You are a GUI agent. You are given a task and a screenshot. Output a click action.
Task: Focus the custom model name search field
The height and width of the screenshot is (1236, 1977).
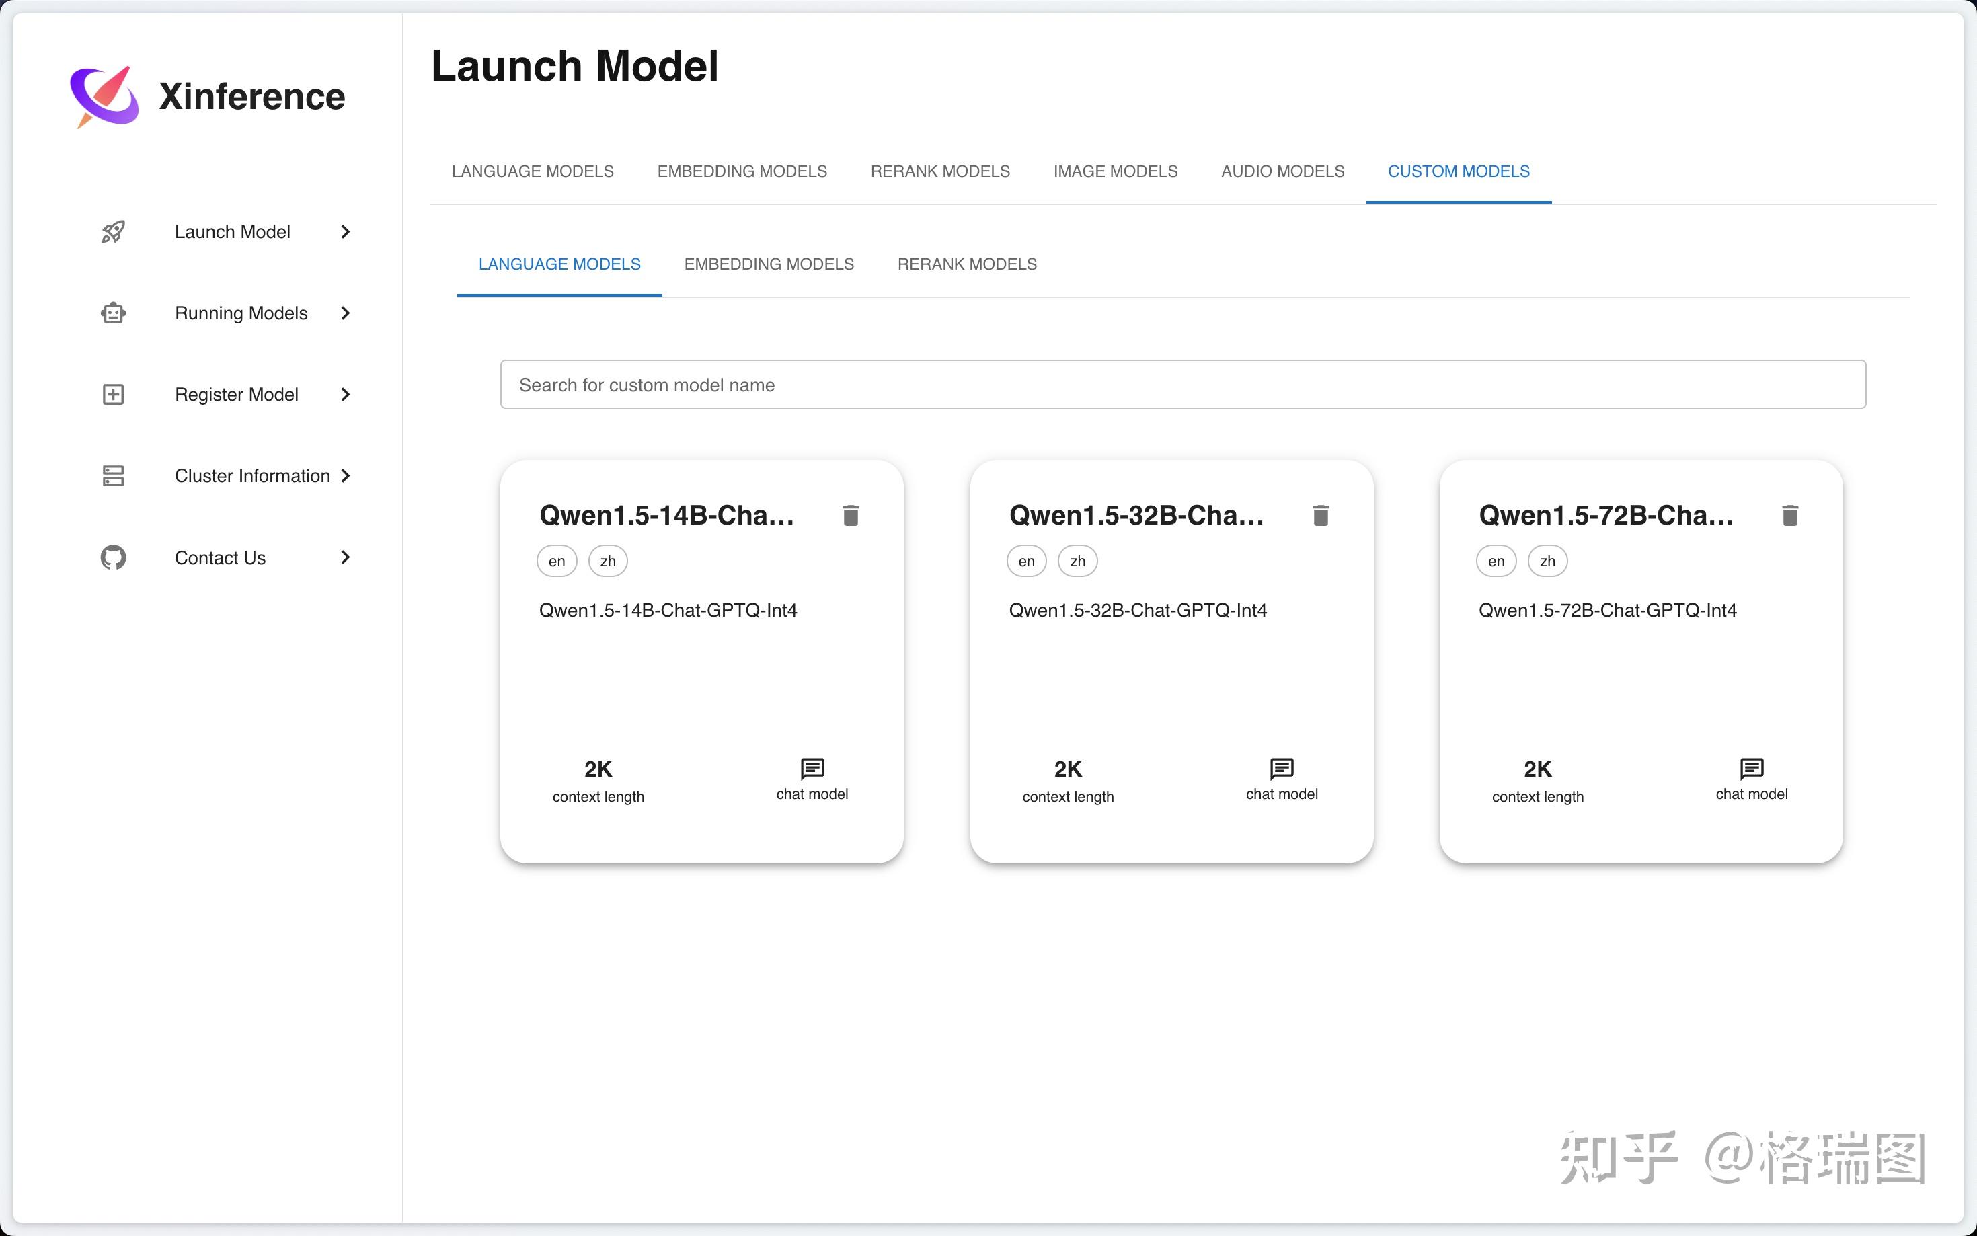click(1181, 385)
